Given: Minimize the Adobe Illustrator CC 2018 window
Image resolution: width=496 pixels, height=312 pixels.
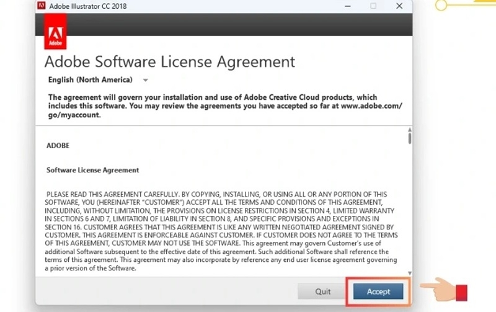Looking at the screenshot, I should (x=348, y=6).
